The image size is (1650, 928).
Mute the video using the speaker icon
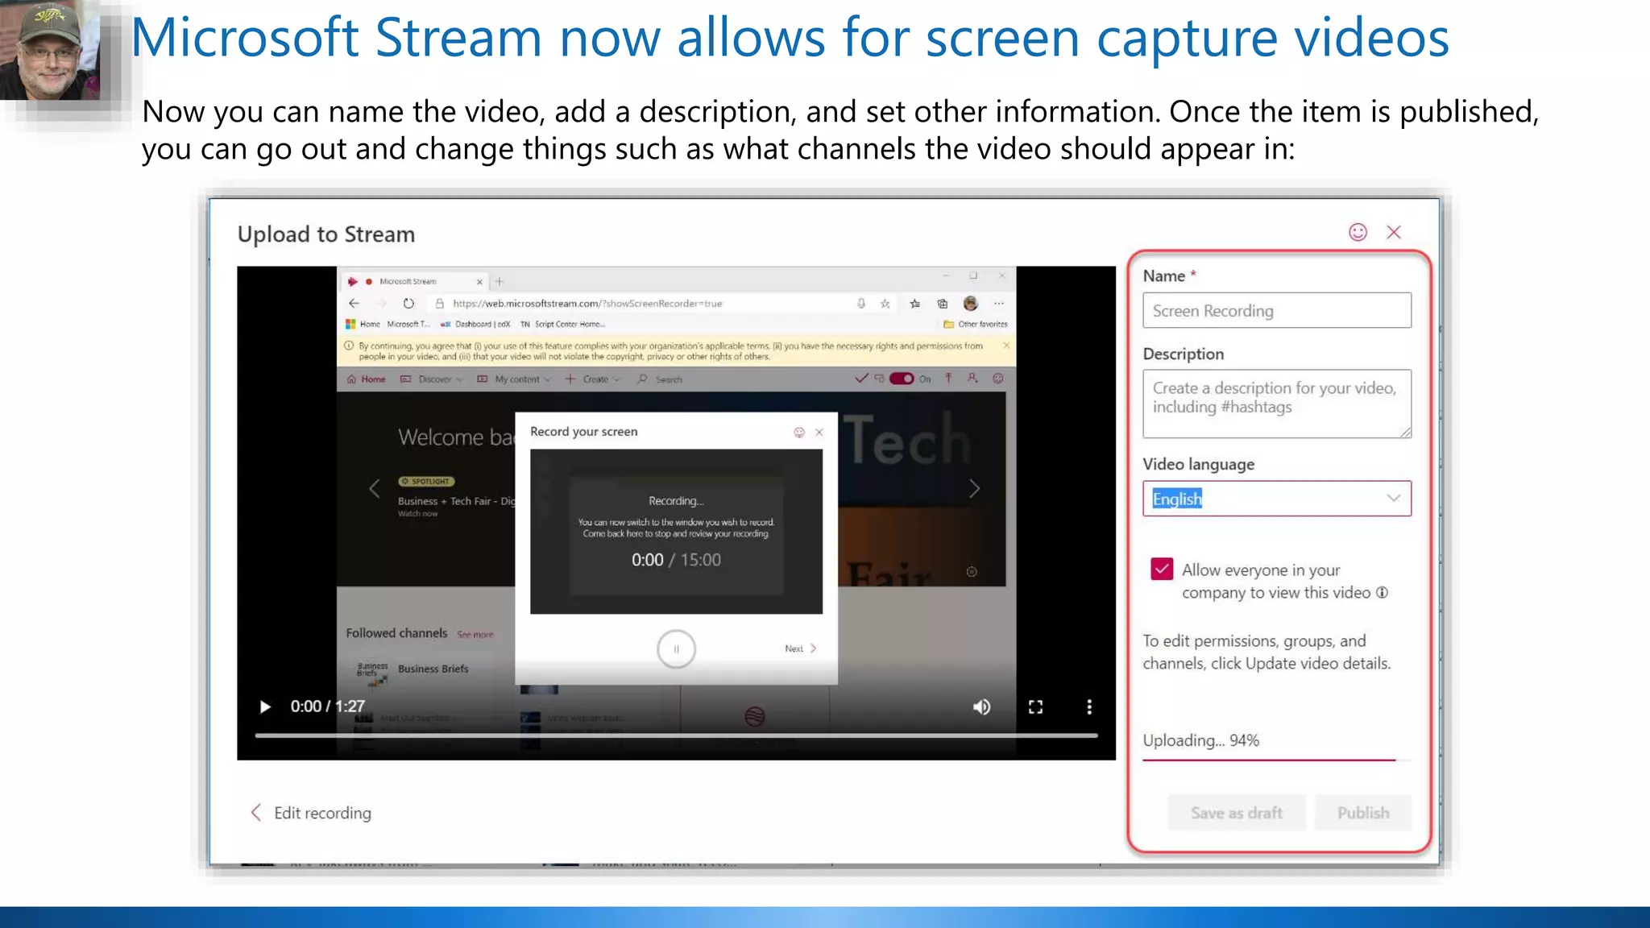point(981,707)
